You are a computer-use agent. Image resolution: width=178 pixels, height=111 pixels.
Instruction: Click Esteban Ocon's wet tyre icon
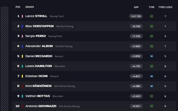(x=151, y=76)
